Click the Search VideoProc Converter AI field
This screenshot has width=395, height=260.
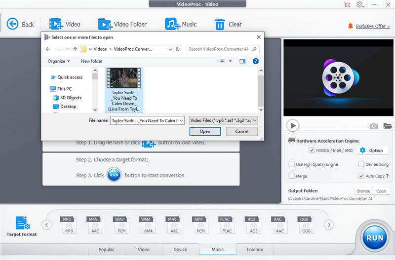coord(223,49)
